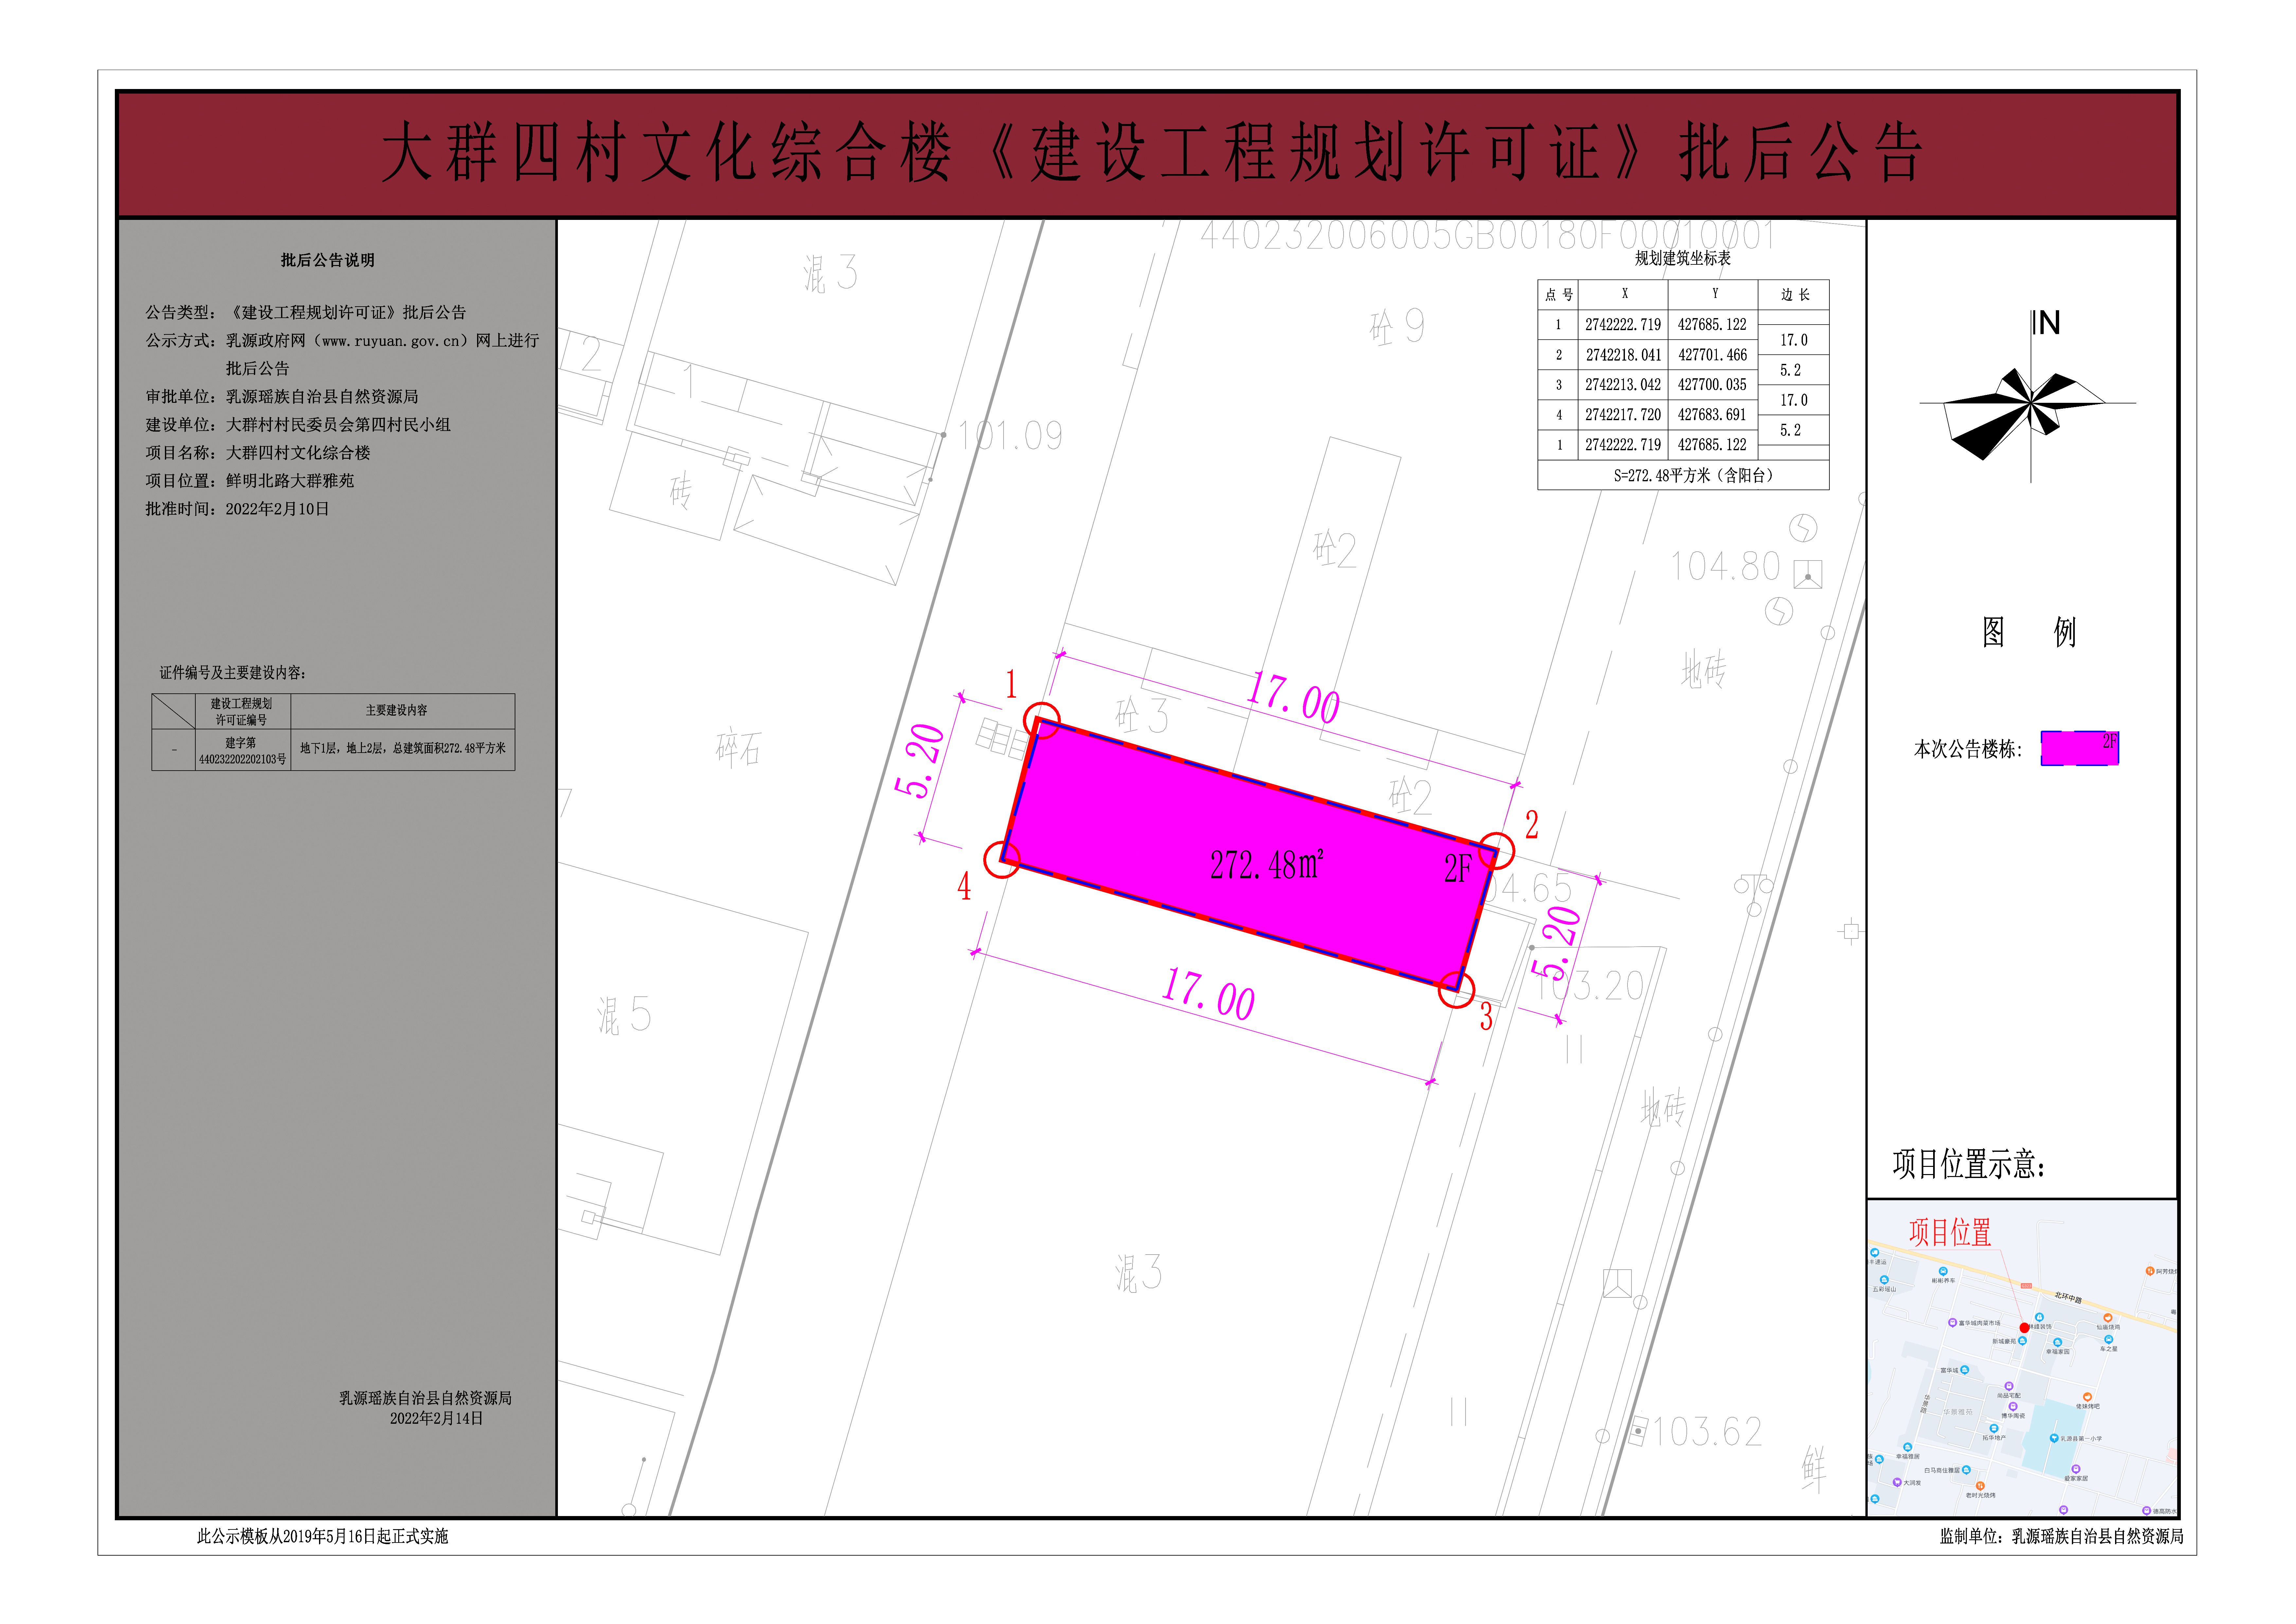Click the G323 highway badge on the map
This screenshot has height=1624, width=2296.
tap(2027, 1286)
